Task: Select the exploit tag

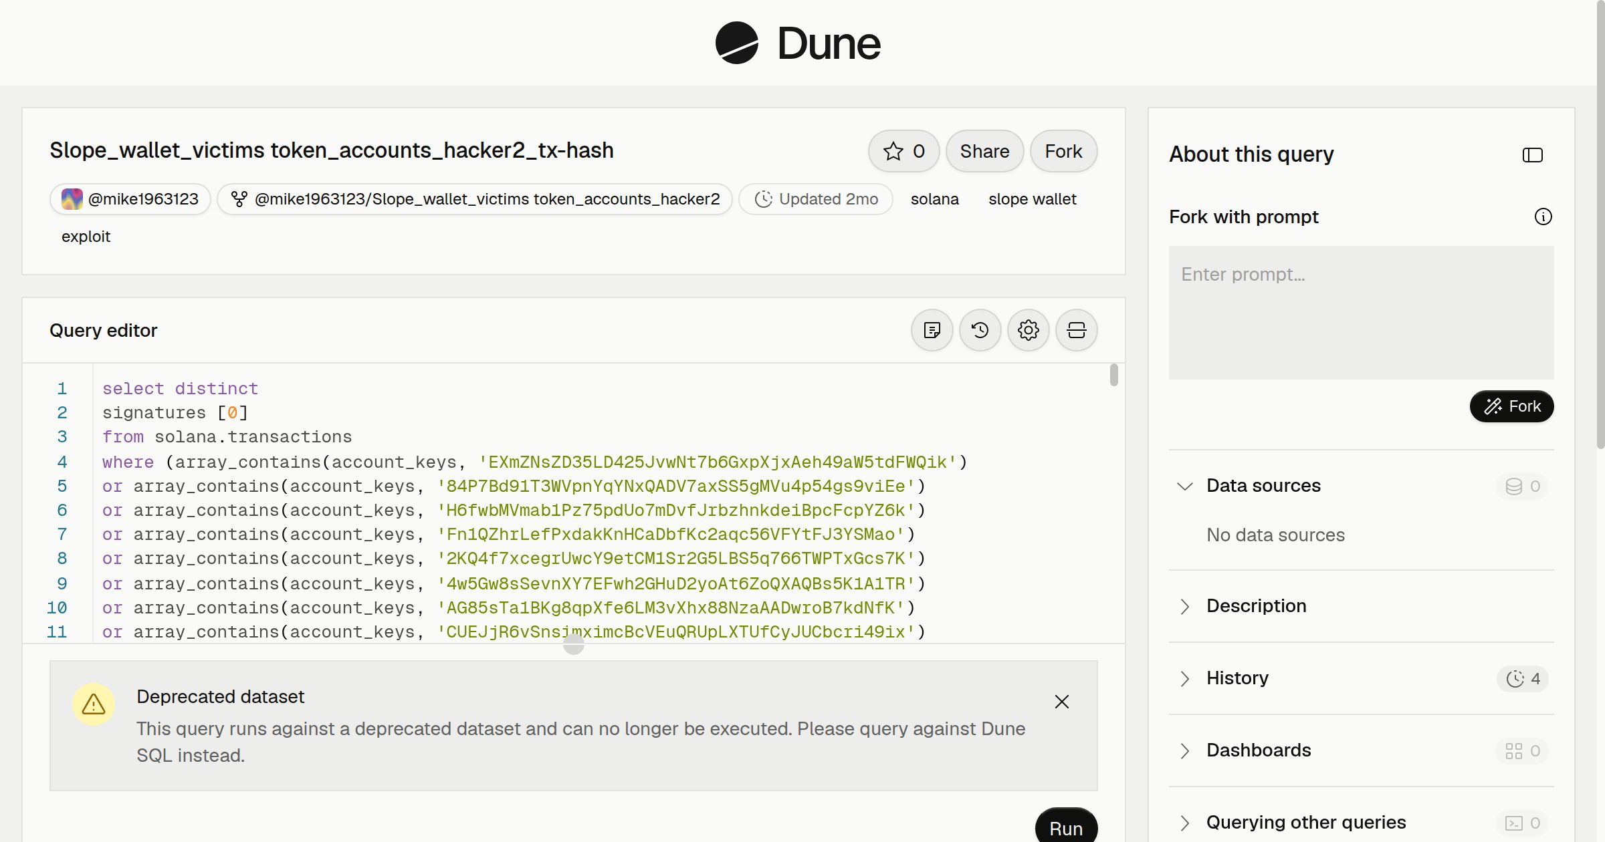Action: tap(86, 237)
